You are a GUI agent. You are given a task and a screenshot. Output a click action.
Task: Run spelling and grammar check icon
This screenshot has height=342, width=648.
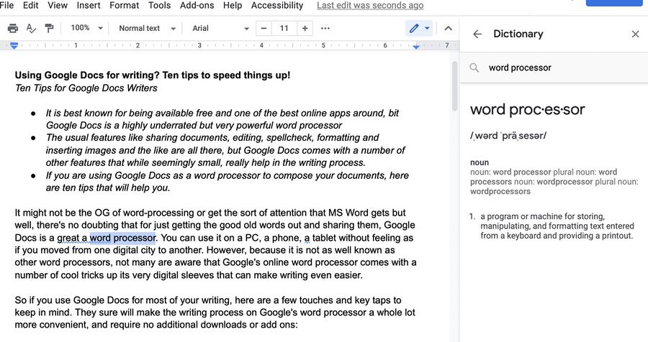[x=31, y=28]
